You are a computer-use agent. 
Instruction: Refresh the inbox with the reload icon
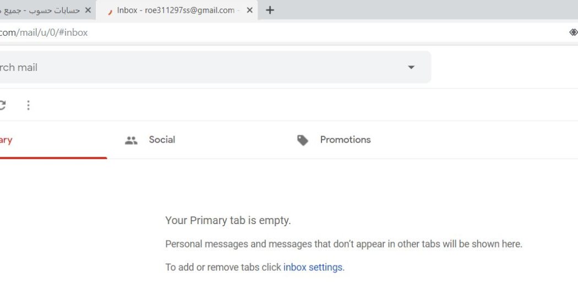click(2, 105)
